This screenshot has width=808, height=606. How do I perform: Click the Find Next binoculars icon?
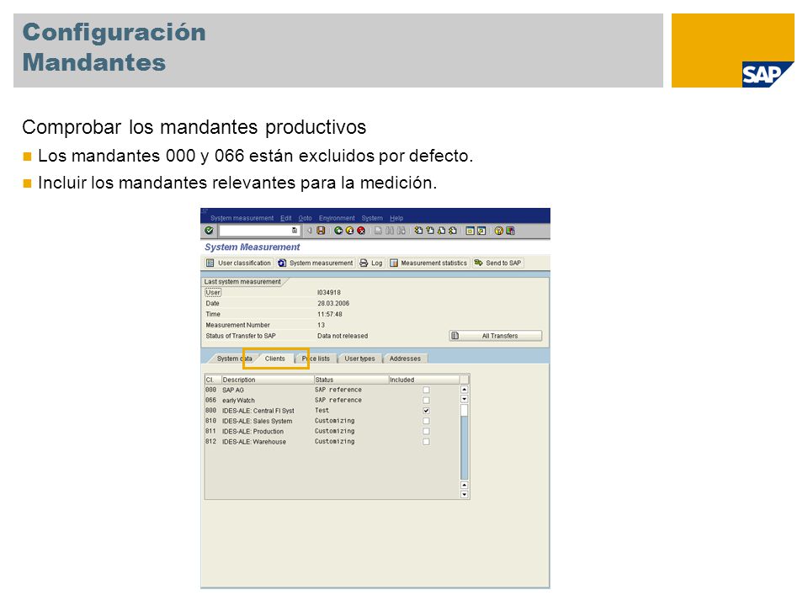pos(401,231)
